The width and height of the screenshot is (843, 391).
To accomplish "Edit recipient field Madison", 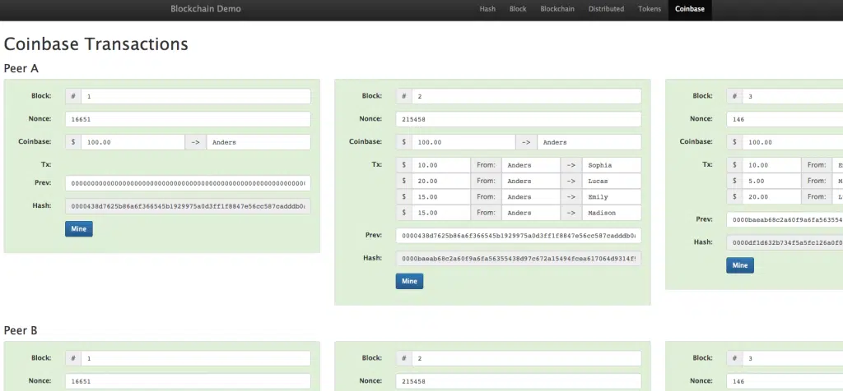I will pyautogui.click(x=612, y=213).
